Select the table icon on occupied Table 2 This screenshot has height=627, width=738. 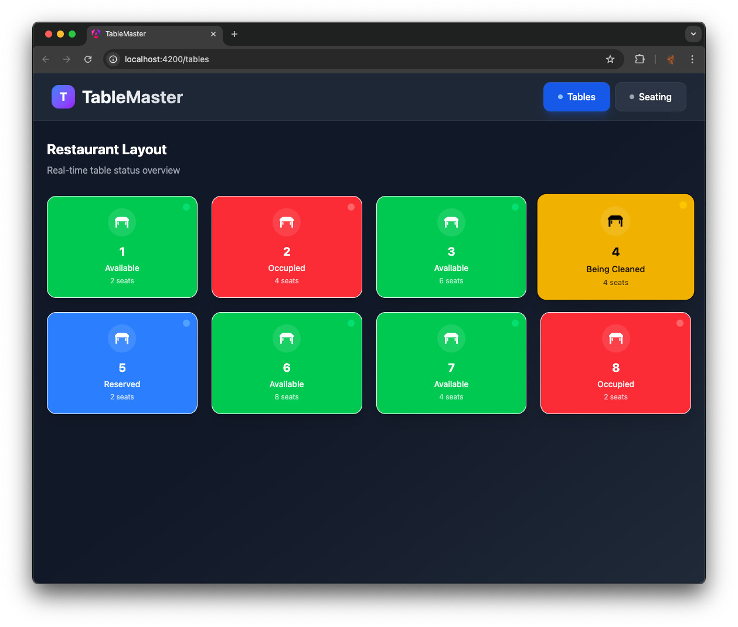click(x=287, y=222)
